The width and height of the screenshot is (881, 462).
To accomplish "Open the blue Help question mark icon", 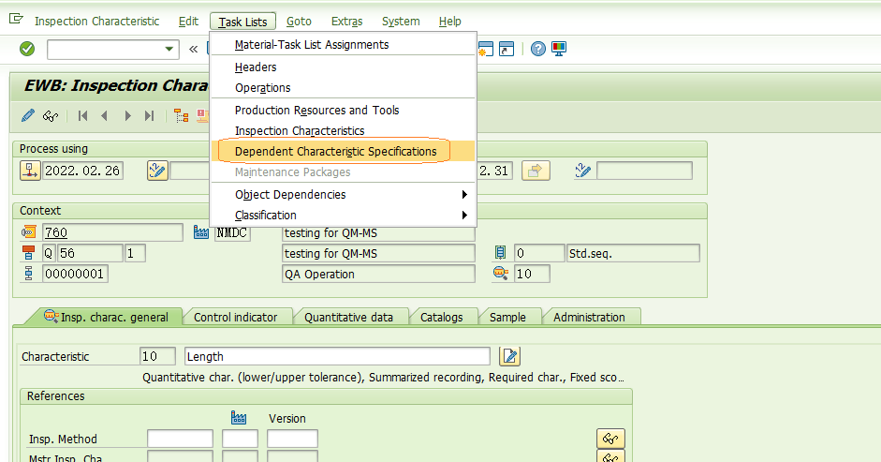I will coord(537,49).
